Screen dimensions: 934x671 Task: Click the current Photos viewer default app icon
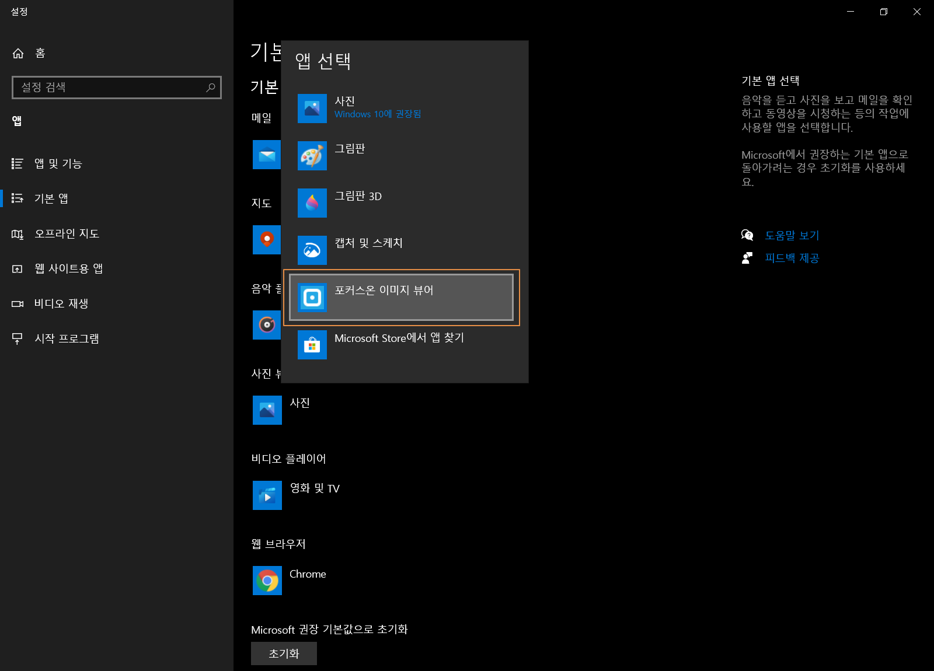tap(267, 410)
